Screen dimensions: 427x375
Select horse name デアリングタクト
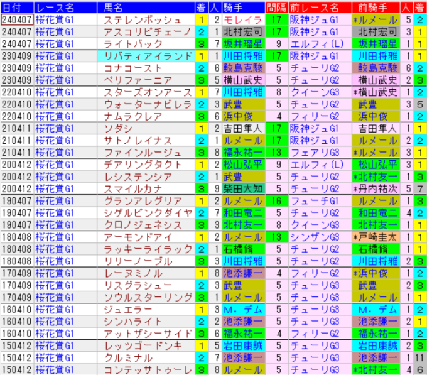143,165
